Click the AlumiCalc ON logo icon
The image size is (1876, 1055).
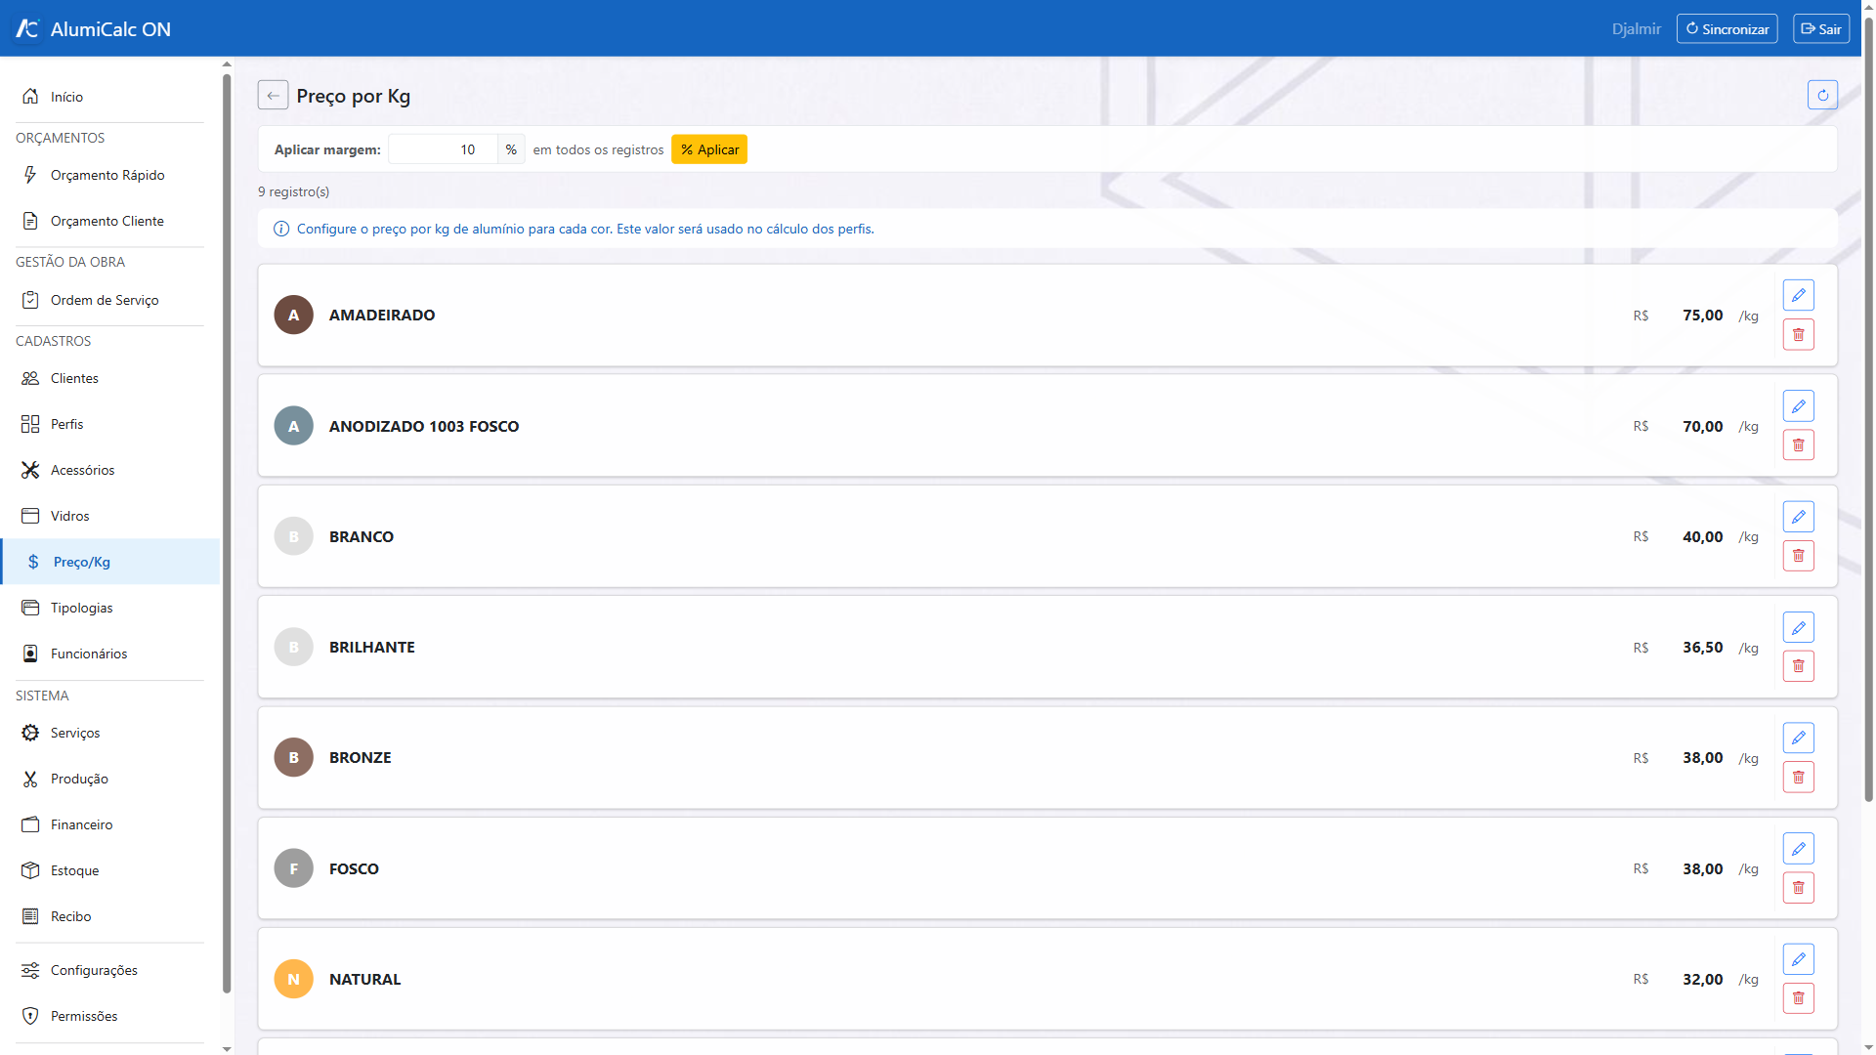tap(27, 28)
